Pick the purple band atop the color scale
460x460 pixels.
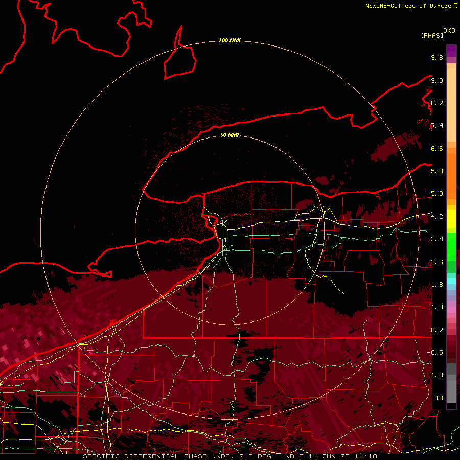click(451, 51)
